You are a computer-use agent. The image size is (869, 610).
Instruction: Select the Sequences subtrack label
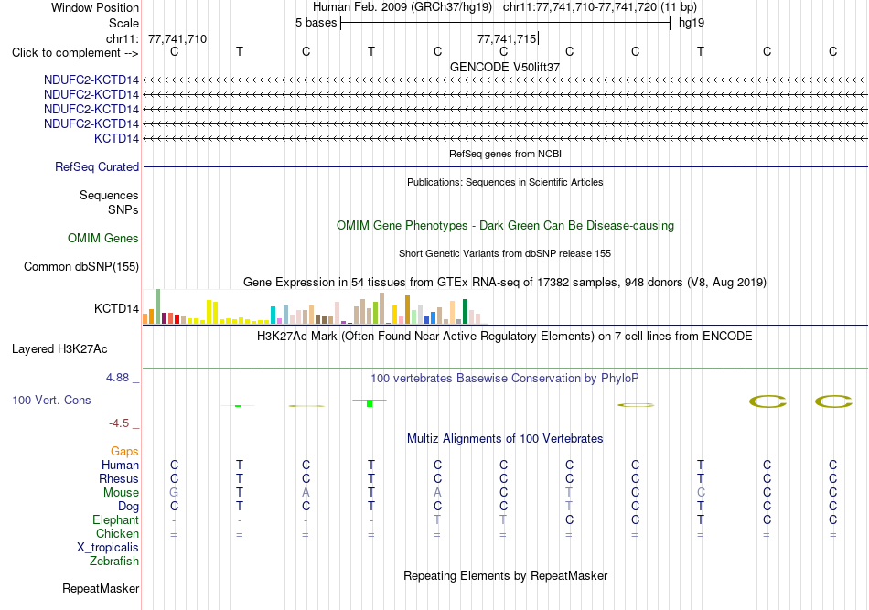(109, 195)
